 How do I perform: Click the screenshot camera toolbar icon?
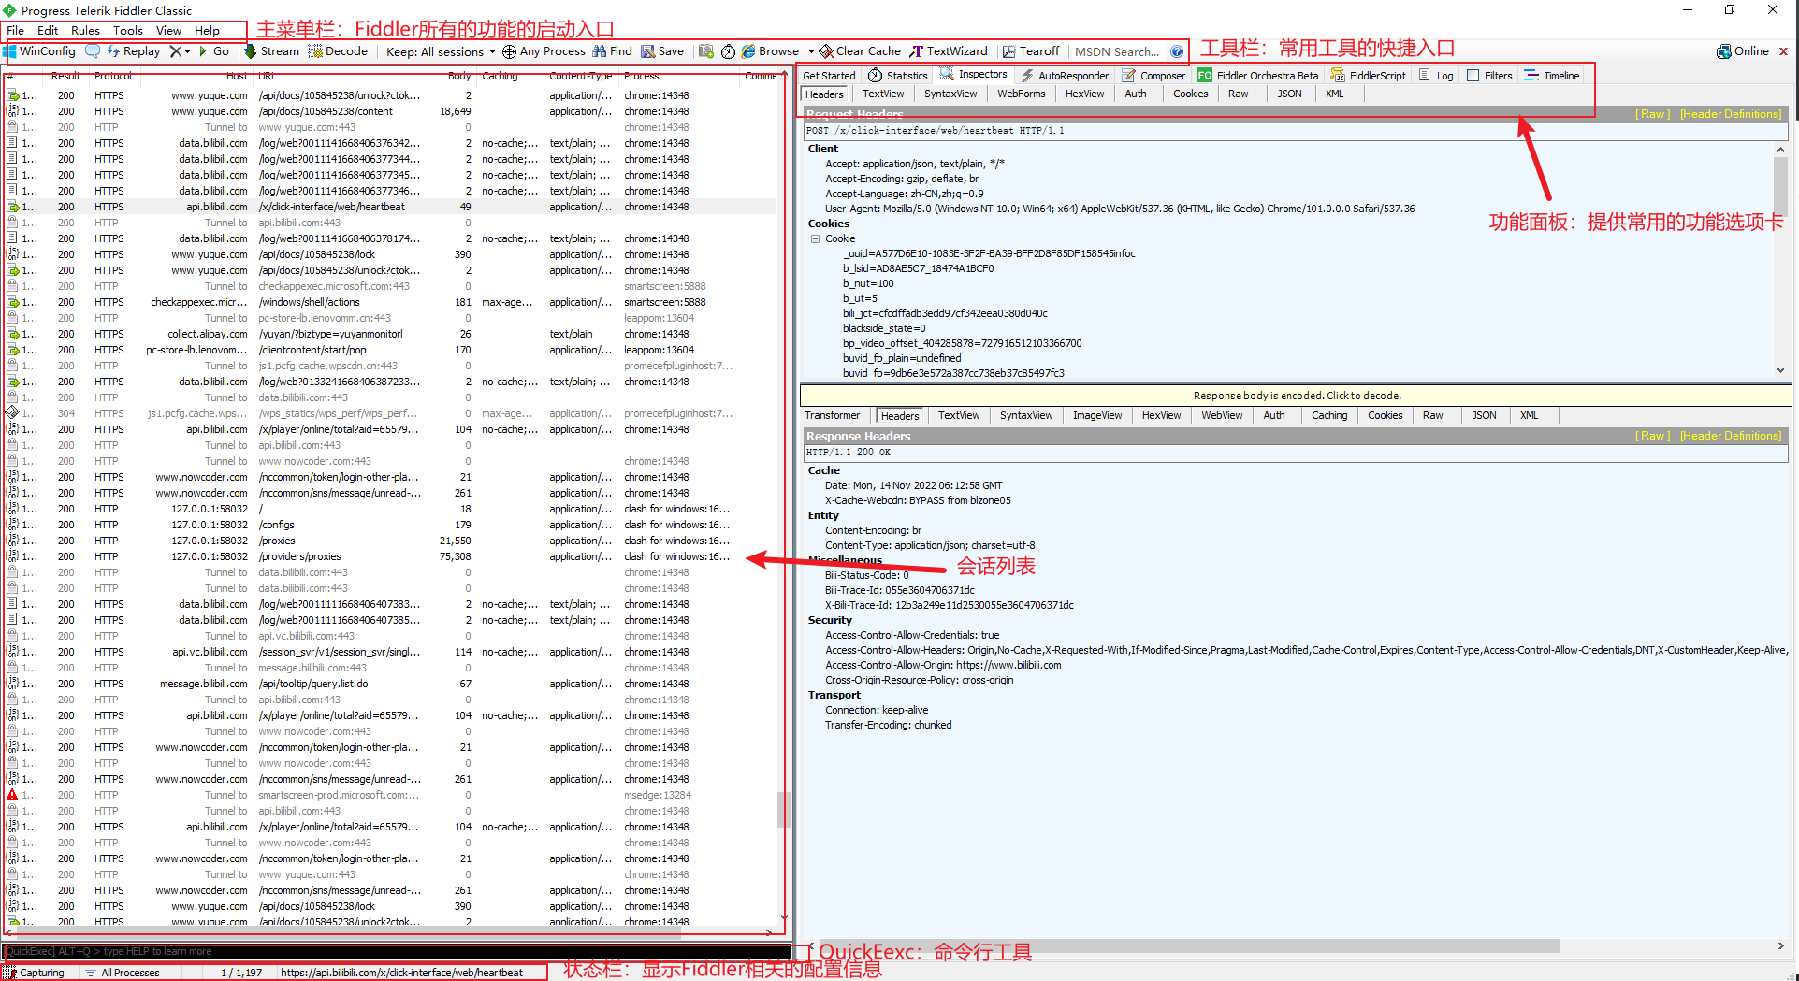(706, 51)
